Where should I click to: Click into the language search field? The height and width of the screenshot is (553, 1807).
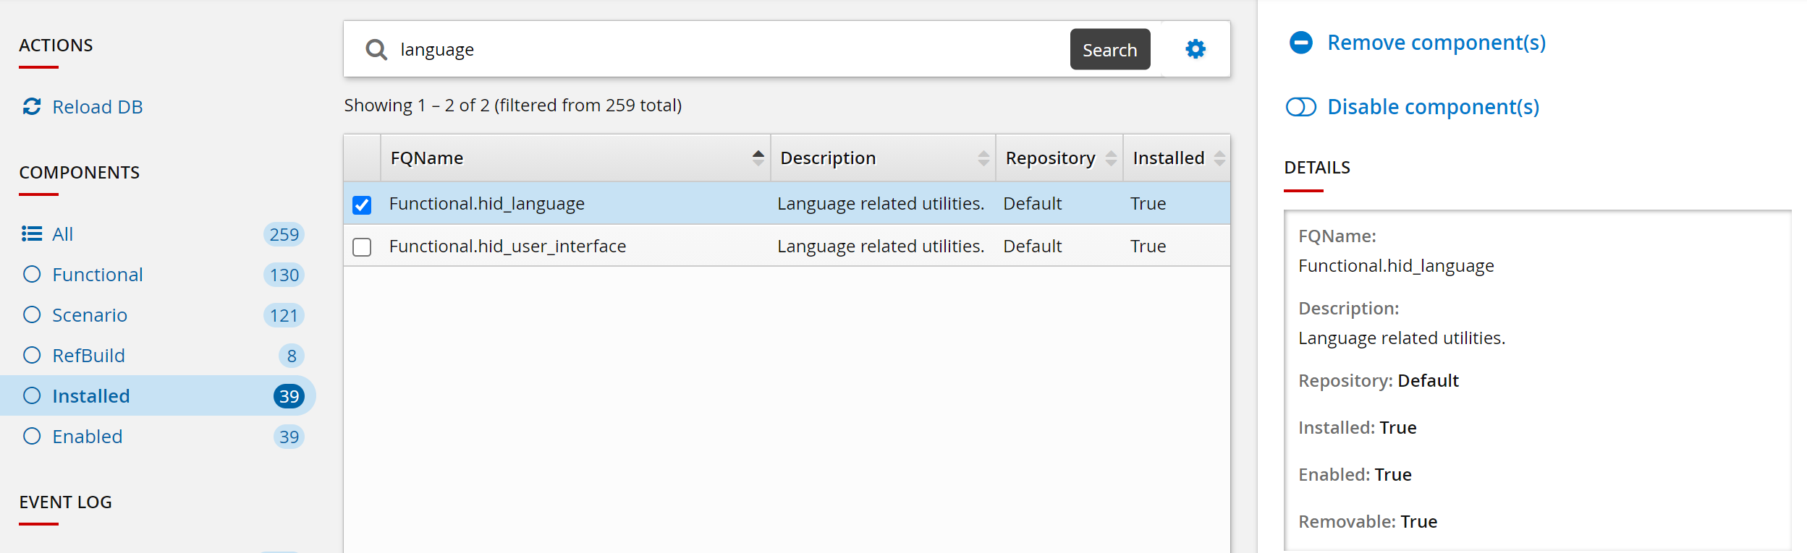pos(724,49)
